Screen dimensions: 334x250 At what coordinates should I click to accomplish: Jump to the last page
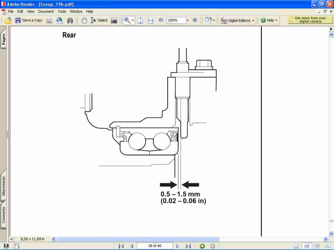pyautogui.click(x=188, y=246)
